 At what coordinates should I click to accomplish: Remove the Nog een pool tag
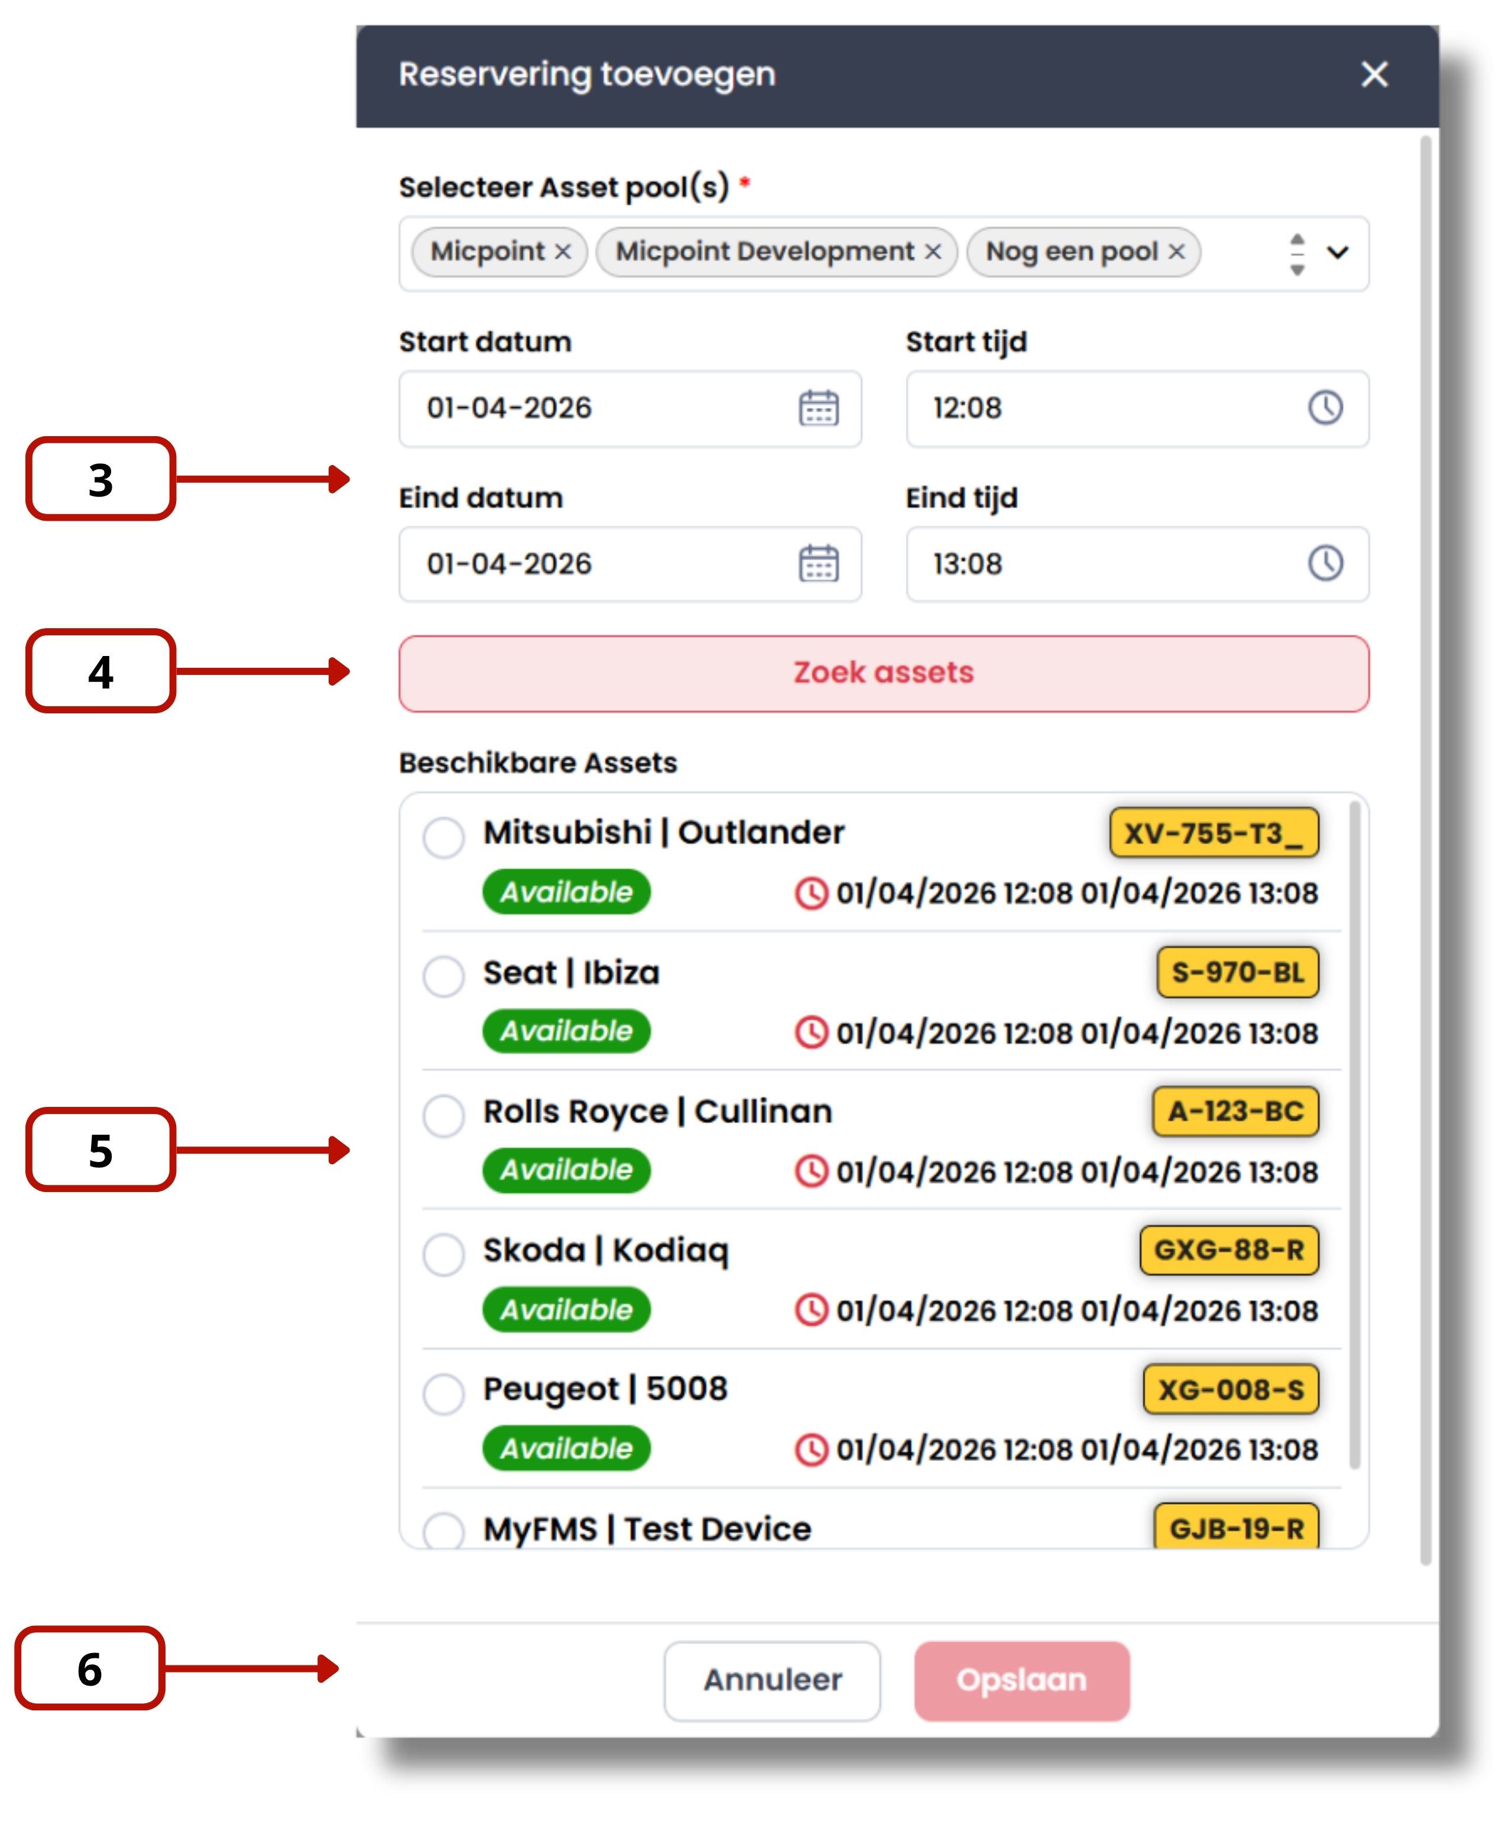1176,252
